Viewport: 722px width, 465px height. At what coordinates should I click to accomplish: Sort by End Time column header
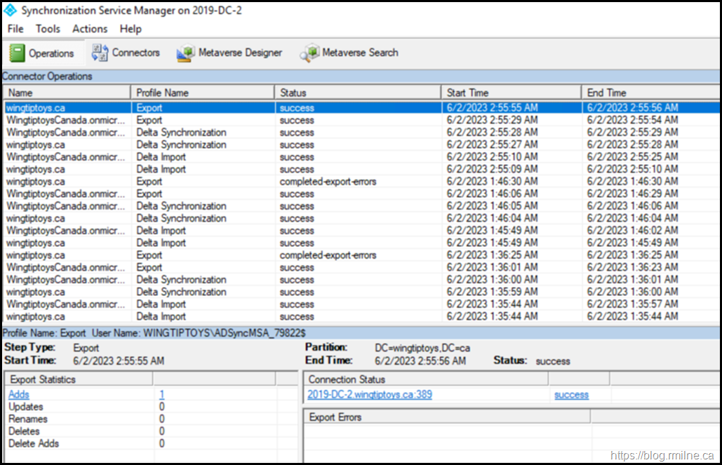650,93
